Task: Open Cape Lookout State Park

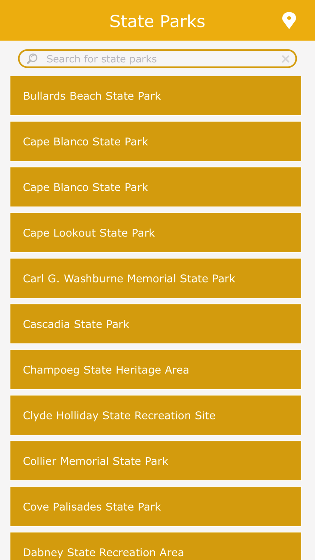Action: coord(156,233)
